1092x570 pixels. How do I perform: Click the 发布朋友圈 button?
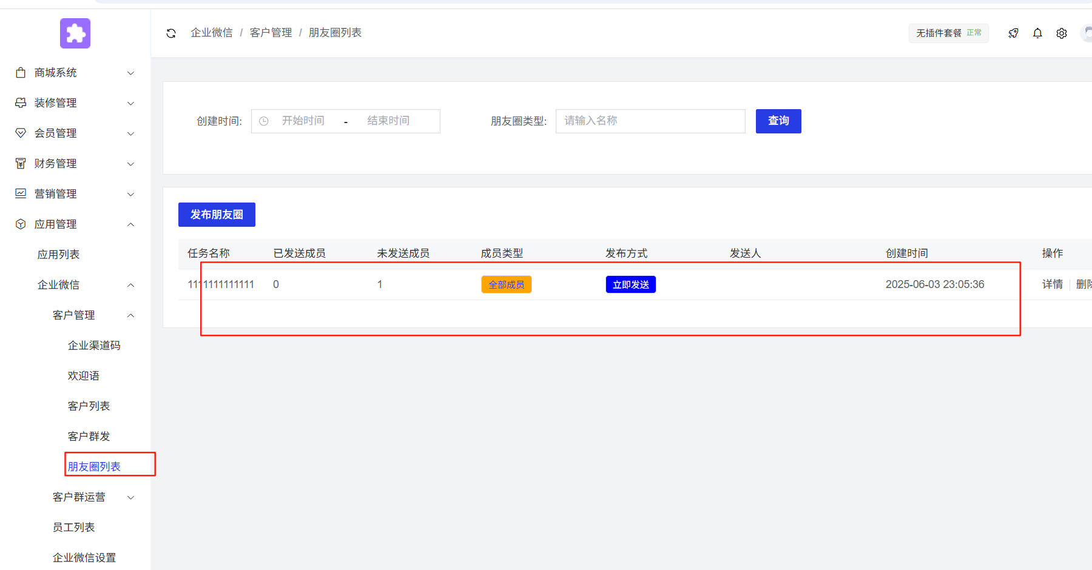point(216,214)
